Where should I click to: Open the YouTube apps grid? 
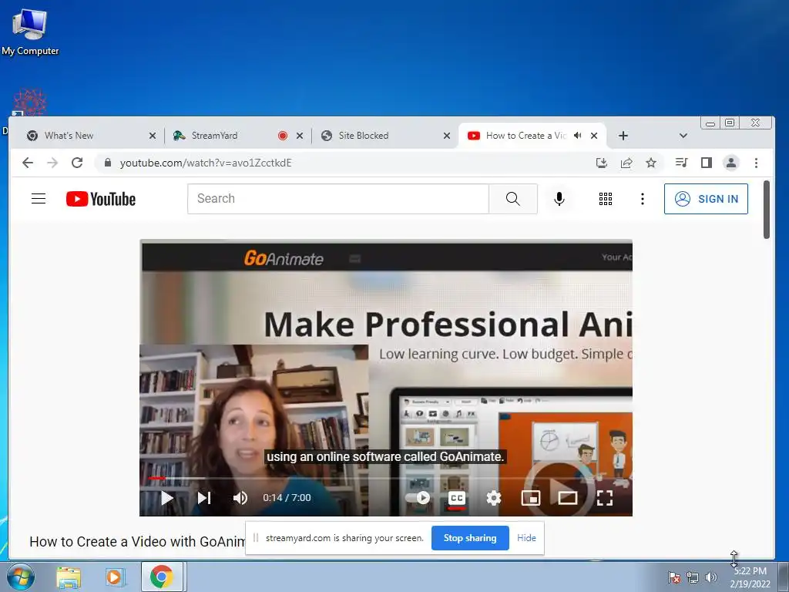click(x=606, y=199)
